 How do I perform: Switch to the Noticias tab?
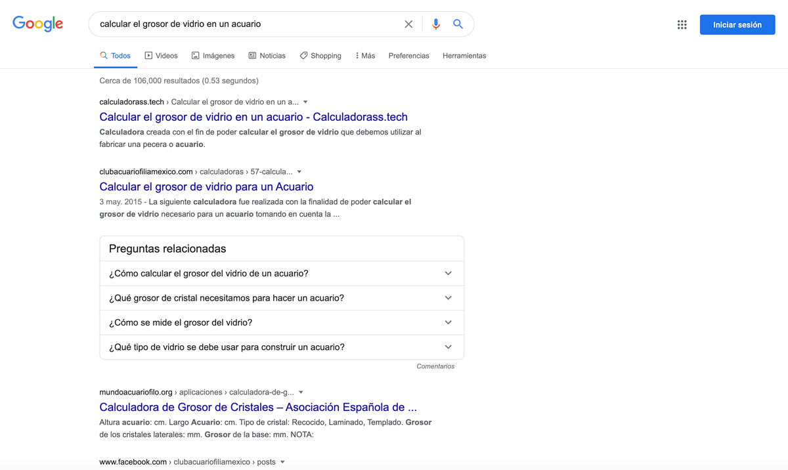[x=267, y=56]
